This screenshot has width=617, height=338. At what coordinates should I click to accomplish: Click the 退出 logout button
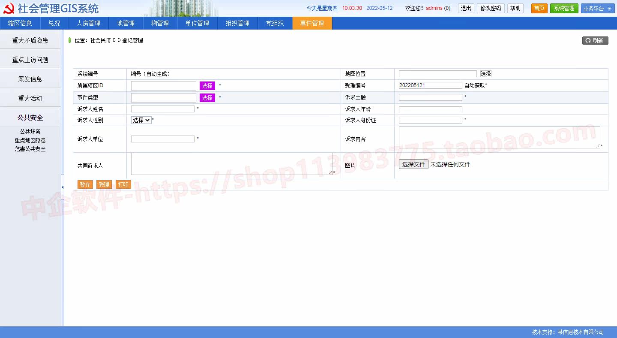click(466, 8)
